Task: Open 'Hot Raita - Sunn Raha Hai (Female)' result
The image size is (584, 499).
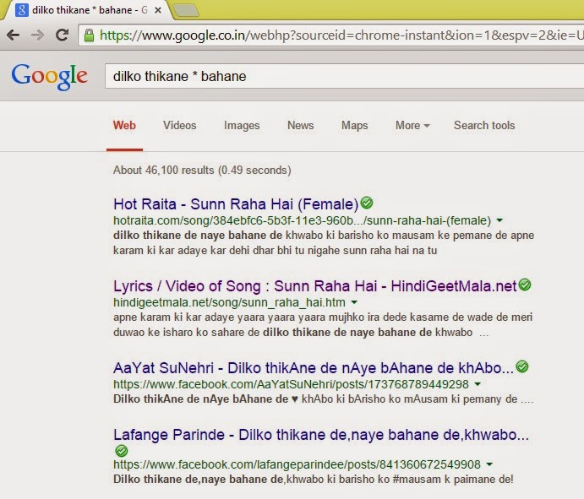Action: (x=236, y=204)
